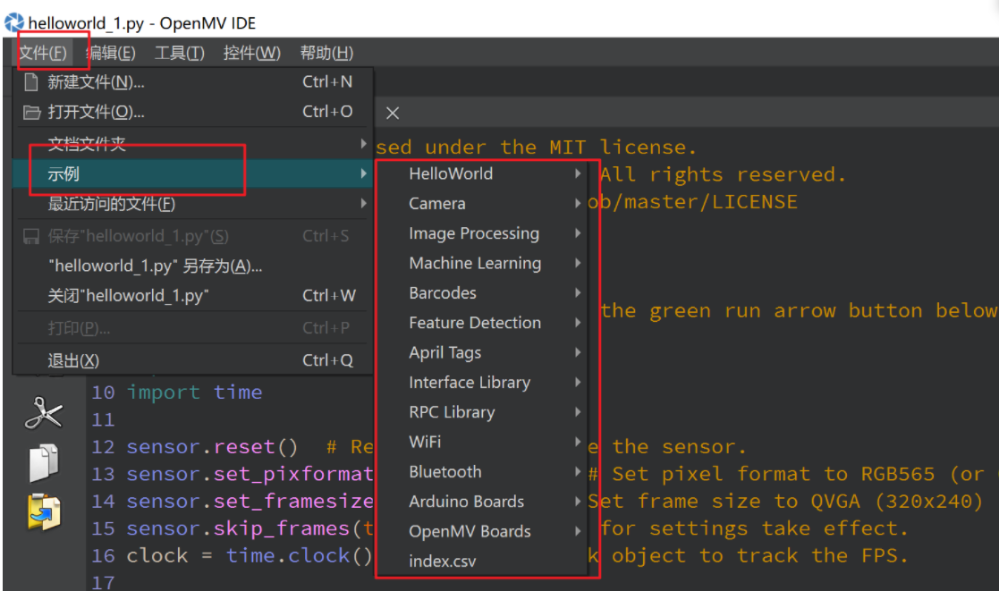The width and height of the screenshot is (999, 591).
Task: Expand the OpenMV Boards examples submenu
Action: [482, 531]
